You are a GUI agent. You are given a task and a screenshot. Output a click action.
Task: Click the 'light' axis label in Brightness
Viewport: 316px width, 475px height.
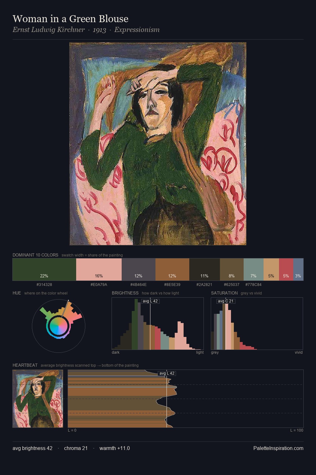pyautogui.click(x=200, y=352)
